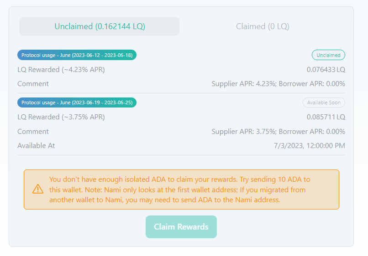Click the Comment label in the first reward
This screenshot has height=256, width=368.
(x=33, y=84)
